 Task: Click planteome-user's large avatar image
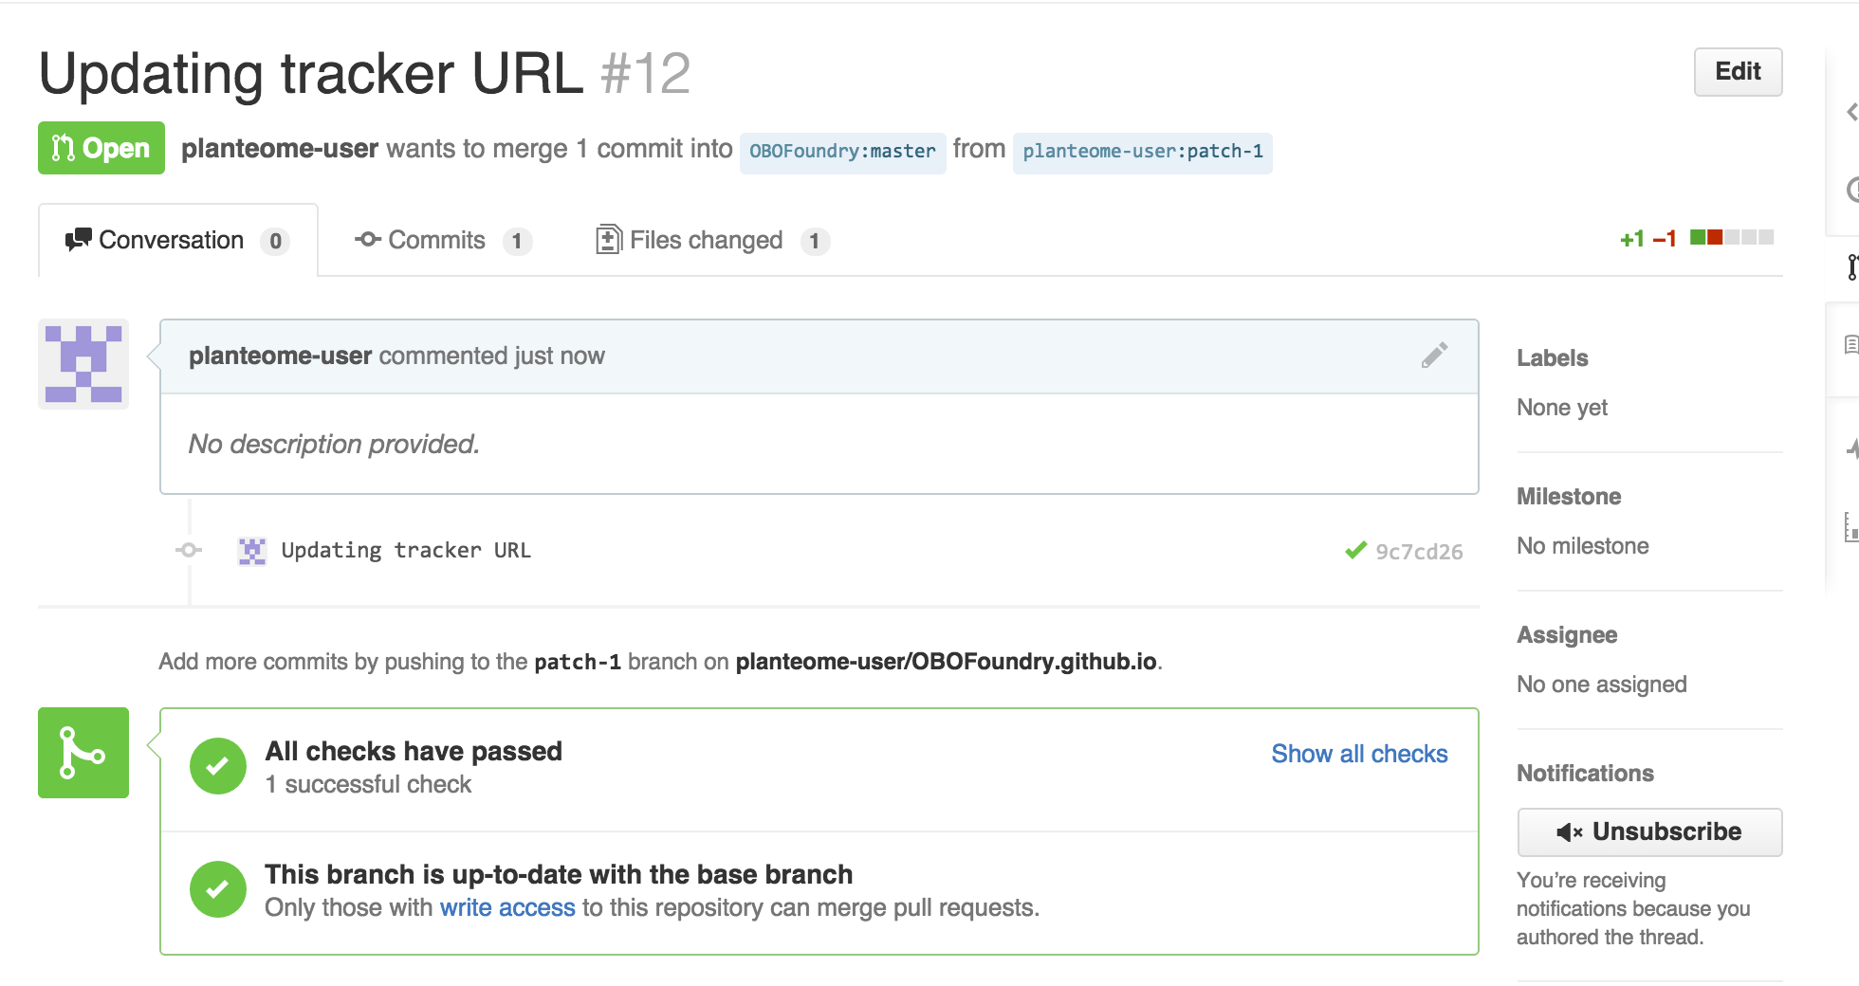83,364
